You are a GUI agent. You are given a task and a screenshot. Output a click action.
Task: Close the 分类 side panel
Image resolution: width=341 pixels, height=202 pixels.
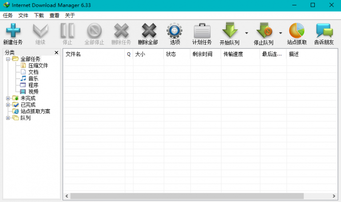click(56, 52)
